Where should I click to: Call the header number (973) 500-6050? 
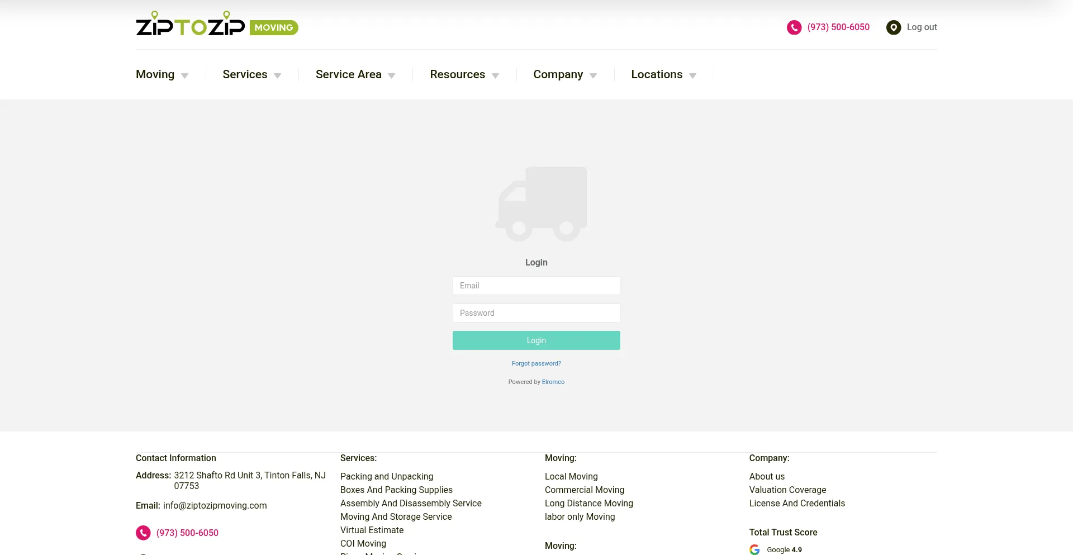pyautogui.click(x=838, y=27)
